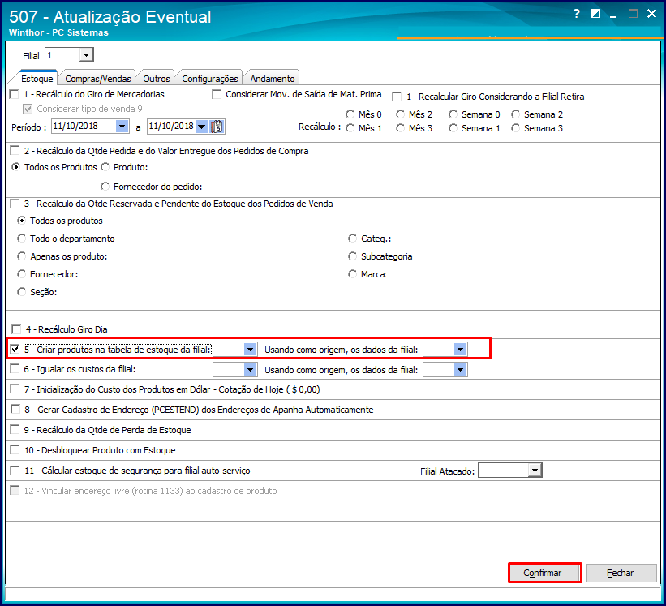Open the Outros tab
This screenshot has width=666, height=606.
157,79
